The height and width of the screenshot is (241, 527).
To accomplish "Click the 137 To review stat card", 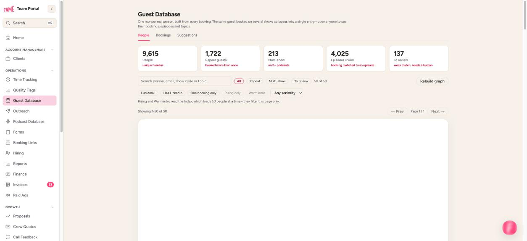I will (x=419, y=59).
